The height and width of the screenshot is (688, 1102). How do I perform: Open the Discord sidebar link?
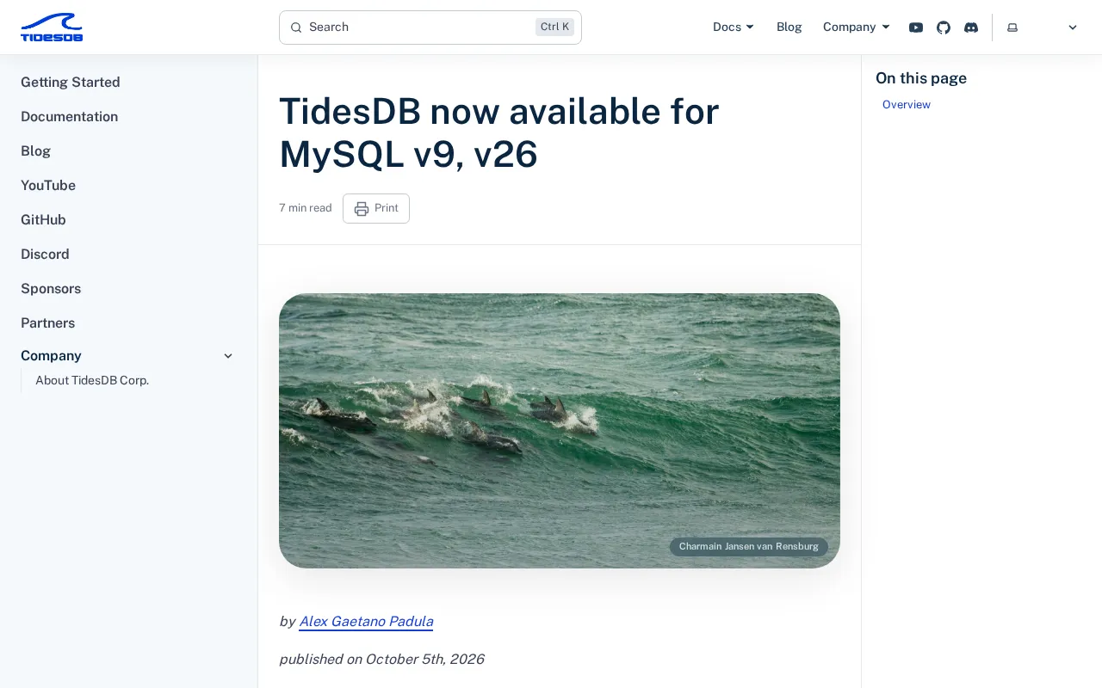click(45, 255)
